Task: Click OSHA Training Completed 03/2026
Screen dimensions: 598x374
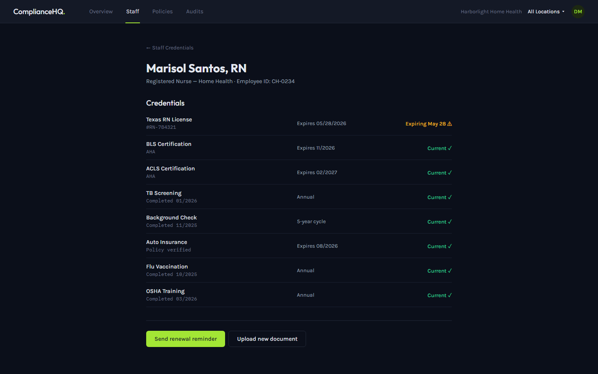Action: tap(172, 299)
